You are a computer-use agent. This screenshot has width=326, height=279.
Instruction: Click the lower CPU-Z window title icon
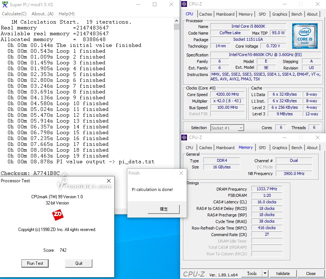coord(184,137)
